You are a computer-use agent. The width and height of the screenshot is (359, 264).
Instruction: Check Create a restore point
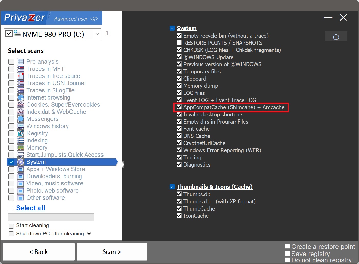(287, 246)
